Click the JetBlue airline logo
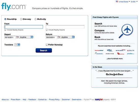140x102 pixels. tap(109, 50)
